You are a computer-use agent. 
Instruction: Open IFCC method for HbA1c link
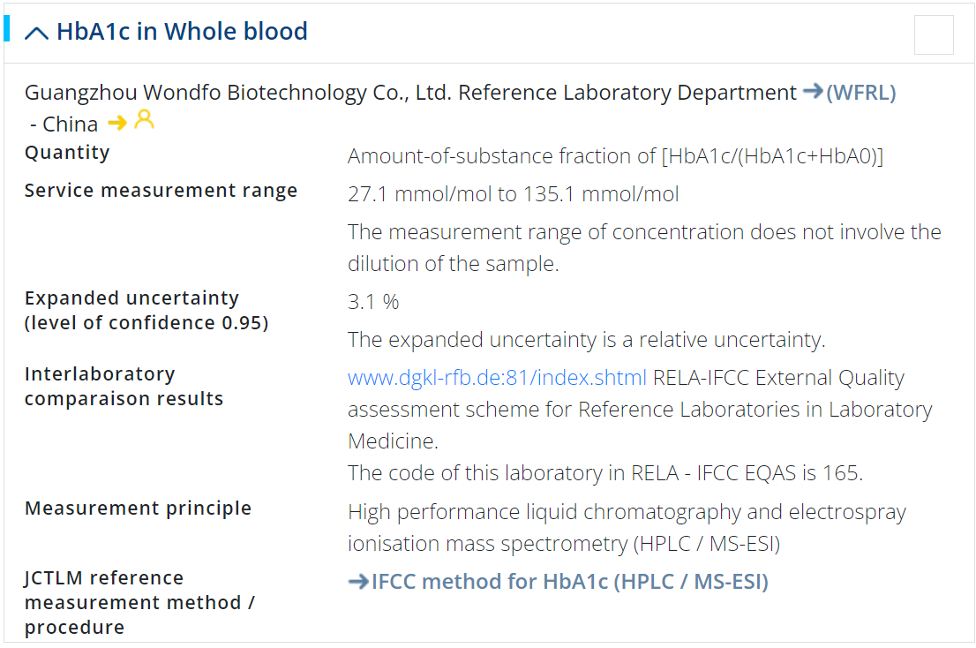(569, 582)
